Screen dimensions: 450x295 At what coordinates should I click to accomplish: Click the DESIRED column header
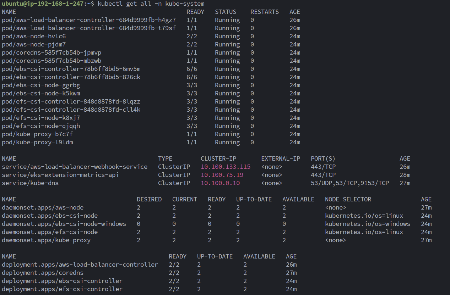point(149,199)
